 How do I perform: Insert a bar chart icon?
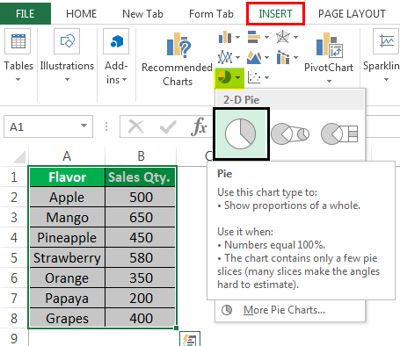pyautogui.click(x=254, y=37)
